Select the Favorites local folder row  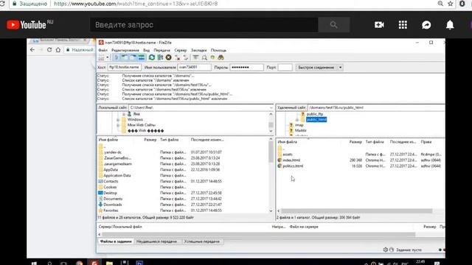click(183, 211)
